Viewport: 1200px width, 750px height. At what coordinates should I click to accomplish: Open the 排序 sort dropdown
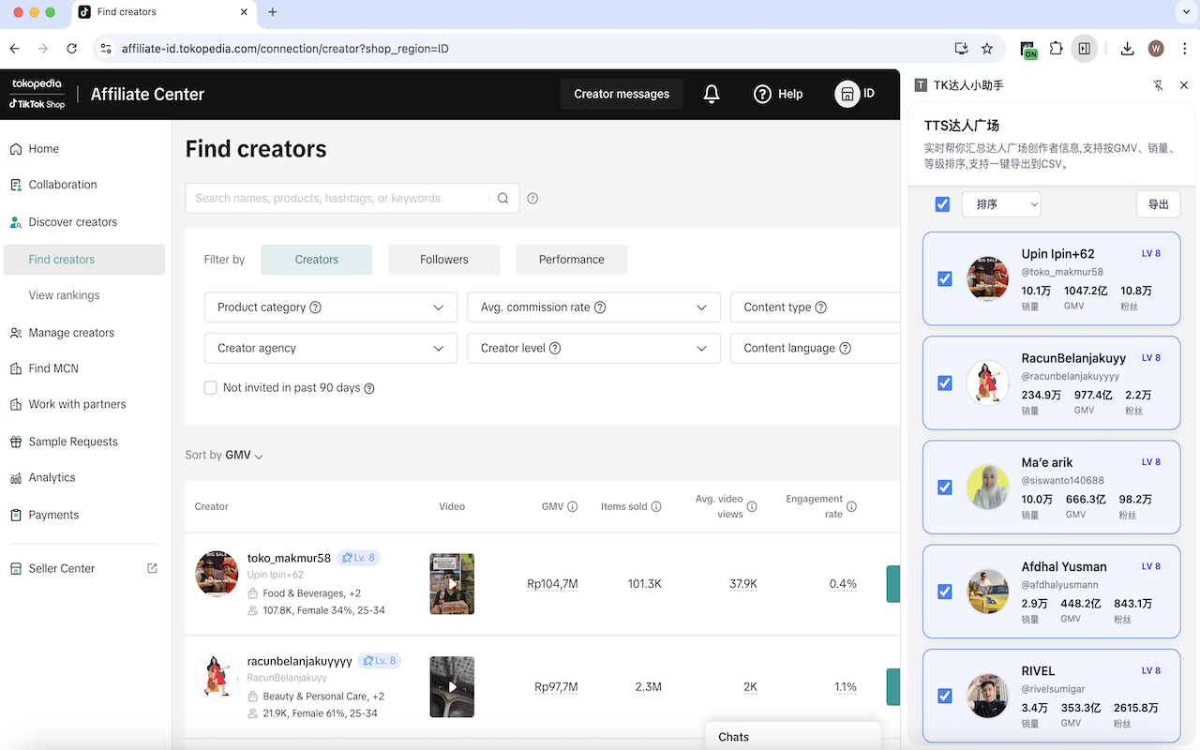pos(1001,204)
